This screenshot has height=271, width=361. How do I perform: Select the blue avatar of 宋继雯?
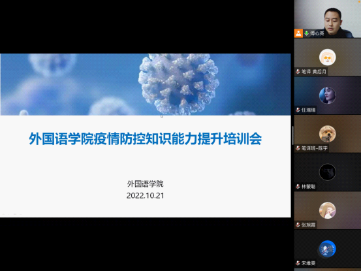[x=328, y=249]
